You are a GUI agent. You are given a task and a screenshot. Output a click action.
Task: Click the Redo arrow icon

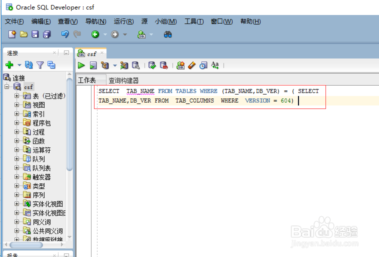point(77,34)
